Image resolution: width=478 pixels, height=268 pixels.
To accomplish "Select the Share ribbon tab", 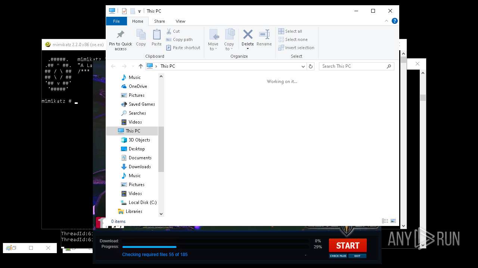I will (159, 21).
